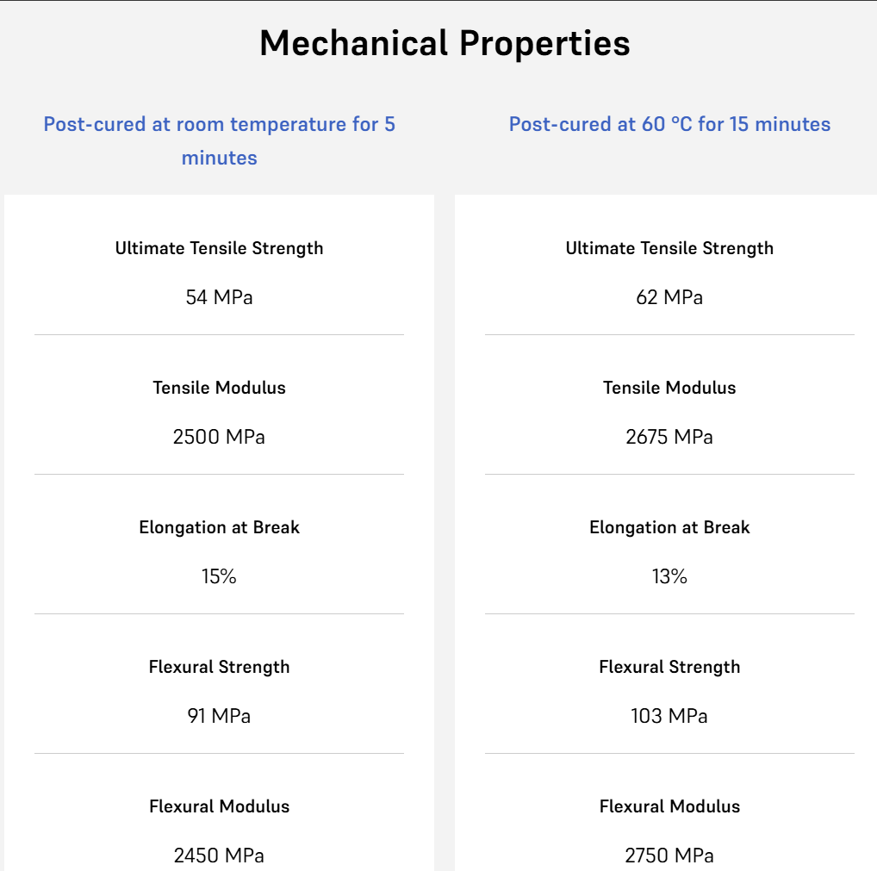Click Flexural Modulus label above 2750 MPa
The height and width of the screenshot is (871, 877).
[x=669, y=806]
